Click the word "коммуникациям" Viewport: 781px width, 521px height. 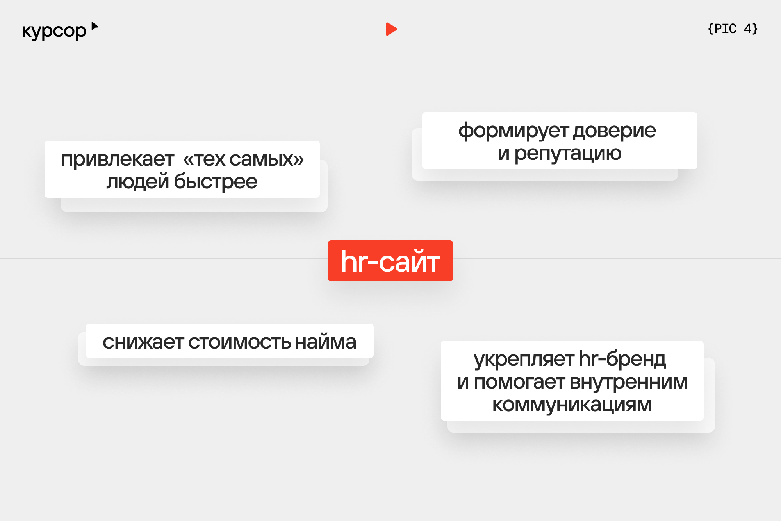click(572, 405)
